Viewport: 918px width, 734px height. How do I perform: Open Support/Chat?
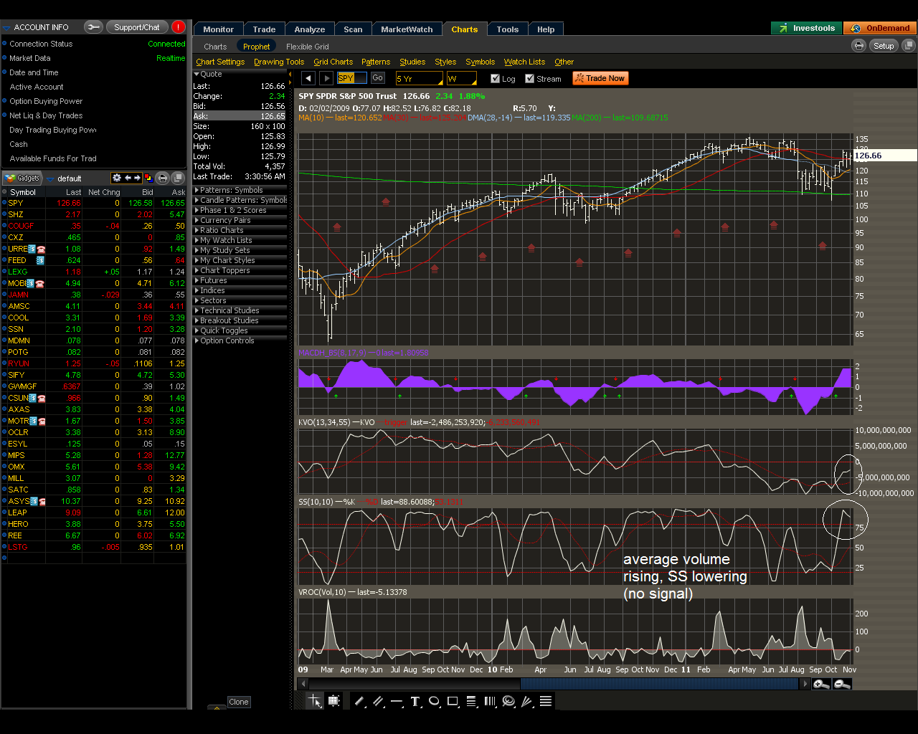pyautogui.click(x=136, y=27)
